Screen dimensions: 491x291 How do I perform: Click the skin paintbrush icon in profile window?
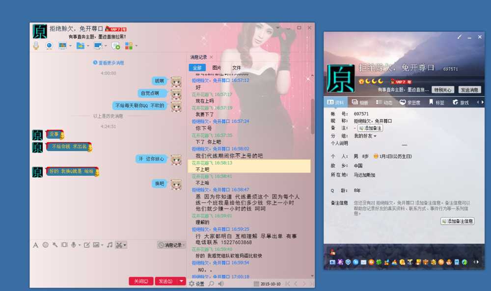tap(460, 37)
